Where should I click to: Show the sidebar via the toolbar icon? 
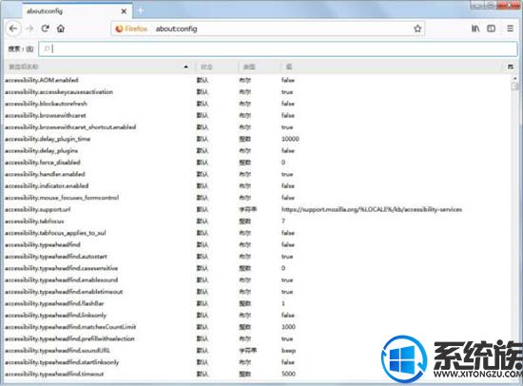tap(491, 29)
